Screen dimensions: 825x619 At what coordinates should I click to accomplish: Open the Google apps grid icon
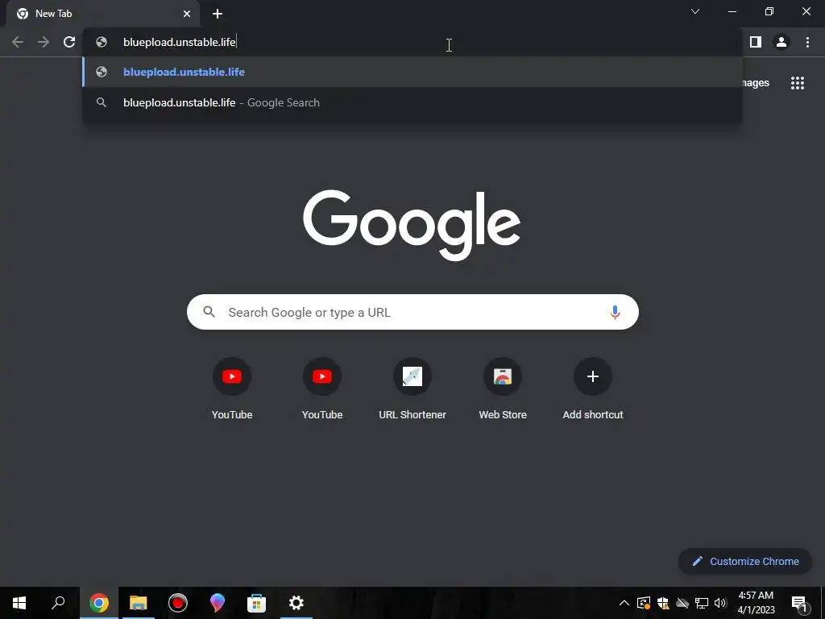[x=797, y=83]
